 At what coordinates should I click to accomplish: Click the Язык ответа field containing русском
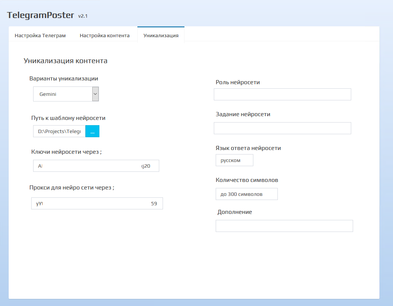tap(235, 160)
